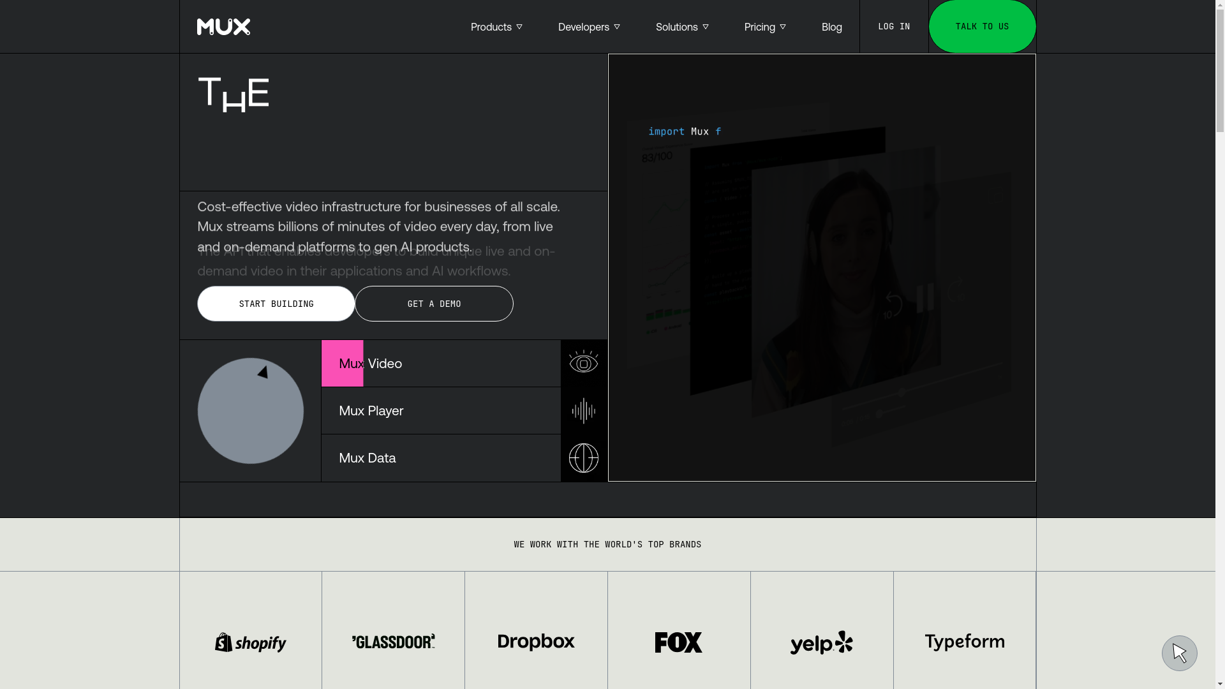Click the LOG IN link
Screen dimensions: 1225x689
(894, 27)
